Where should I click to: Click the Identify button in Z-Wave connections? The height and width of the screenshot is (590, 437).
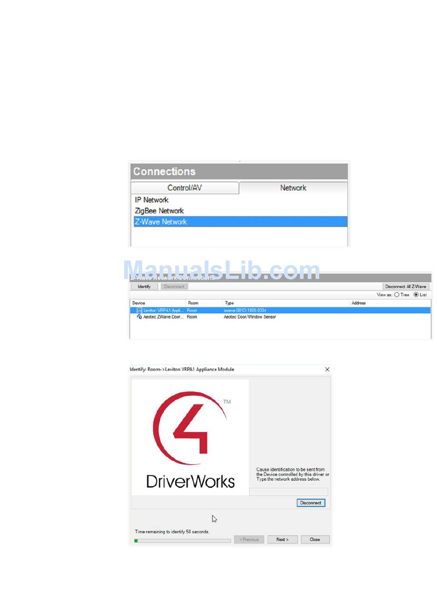point(144,286)
